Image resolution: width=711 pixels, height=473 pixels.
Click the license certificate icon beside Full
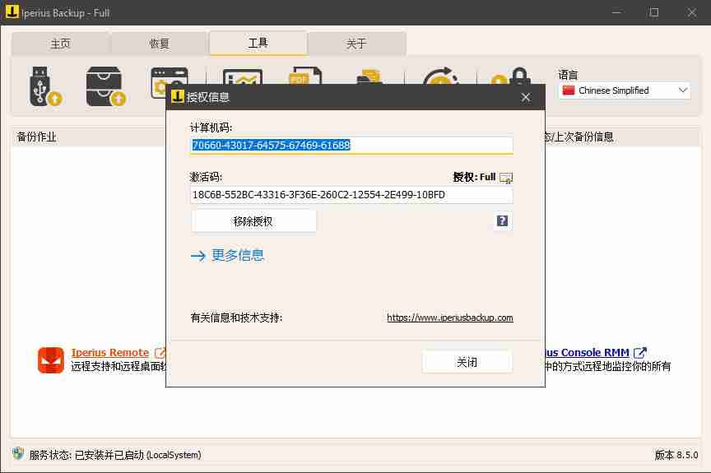[x=505, y=178]
